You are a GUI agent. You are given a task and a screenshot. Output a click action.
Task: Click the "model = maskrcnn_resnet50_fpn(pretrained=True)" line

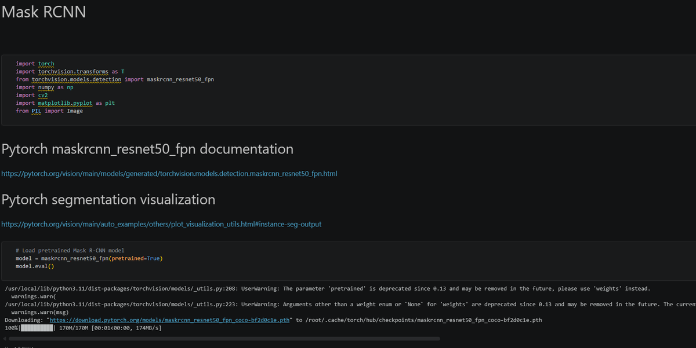coord(89,258)
